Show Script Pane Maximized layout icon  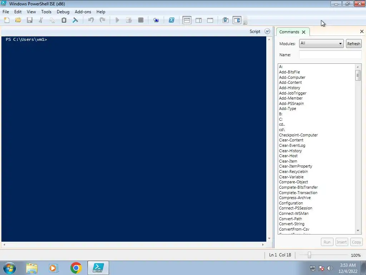[210, 20]
